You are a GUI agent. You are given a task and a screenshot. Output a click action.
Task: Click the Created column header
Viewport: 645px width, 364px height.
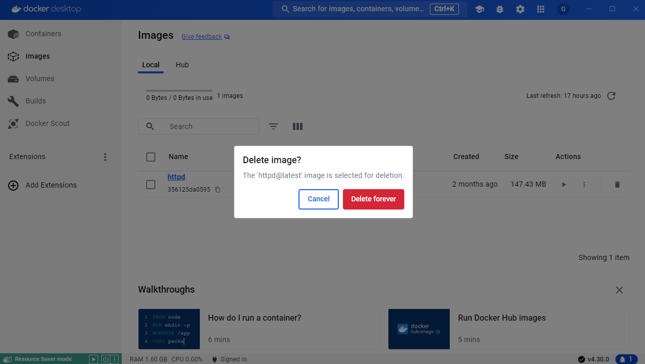(466, 157)
